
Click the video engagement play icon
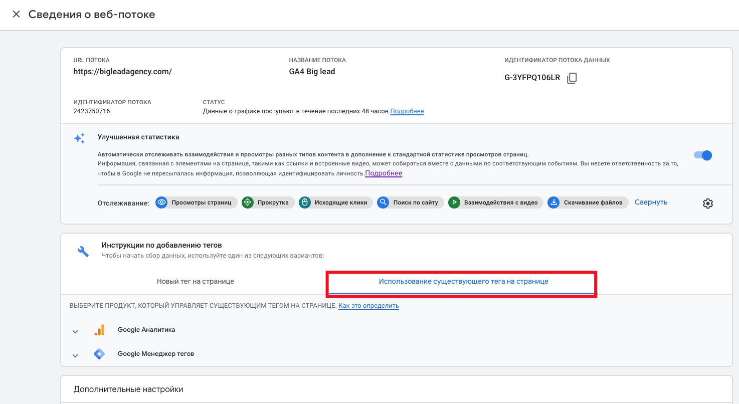454,203
